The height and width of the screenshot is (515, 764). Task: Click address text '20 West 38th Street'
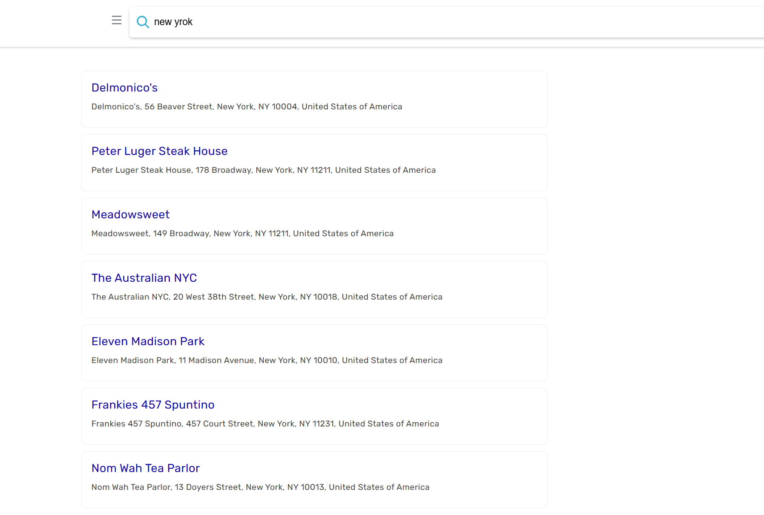(213, 297)
